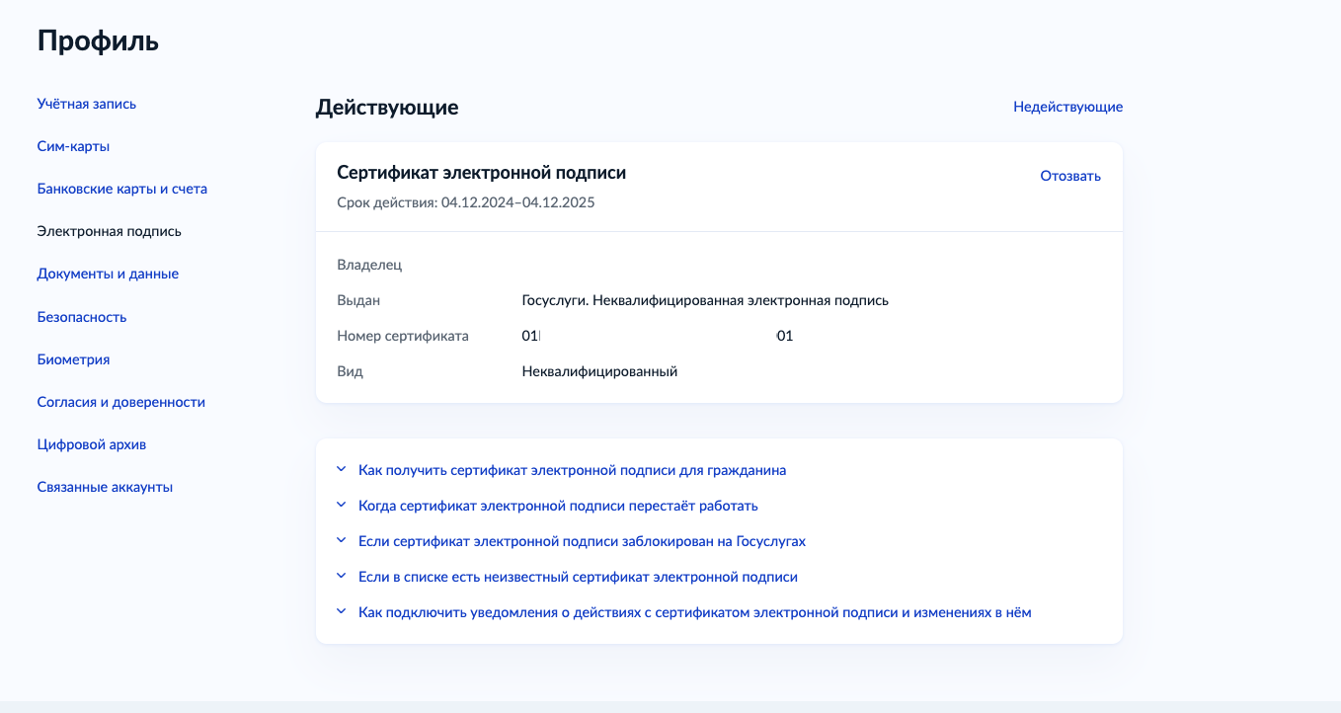Switch to the Недействующие certificates list

pos(1067,107)
